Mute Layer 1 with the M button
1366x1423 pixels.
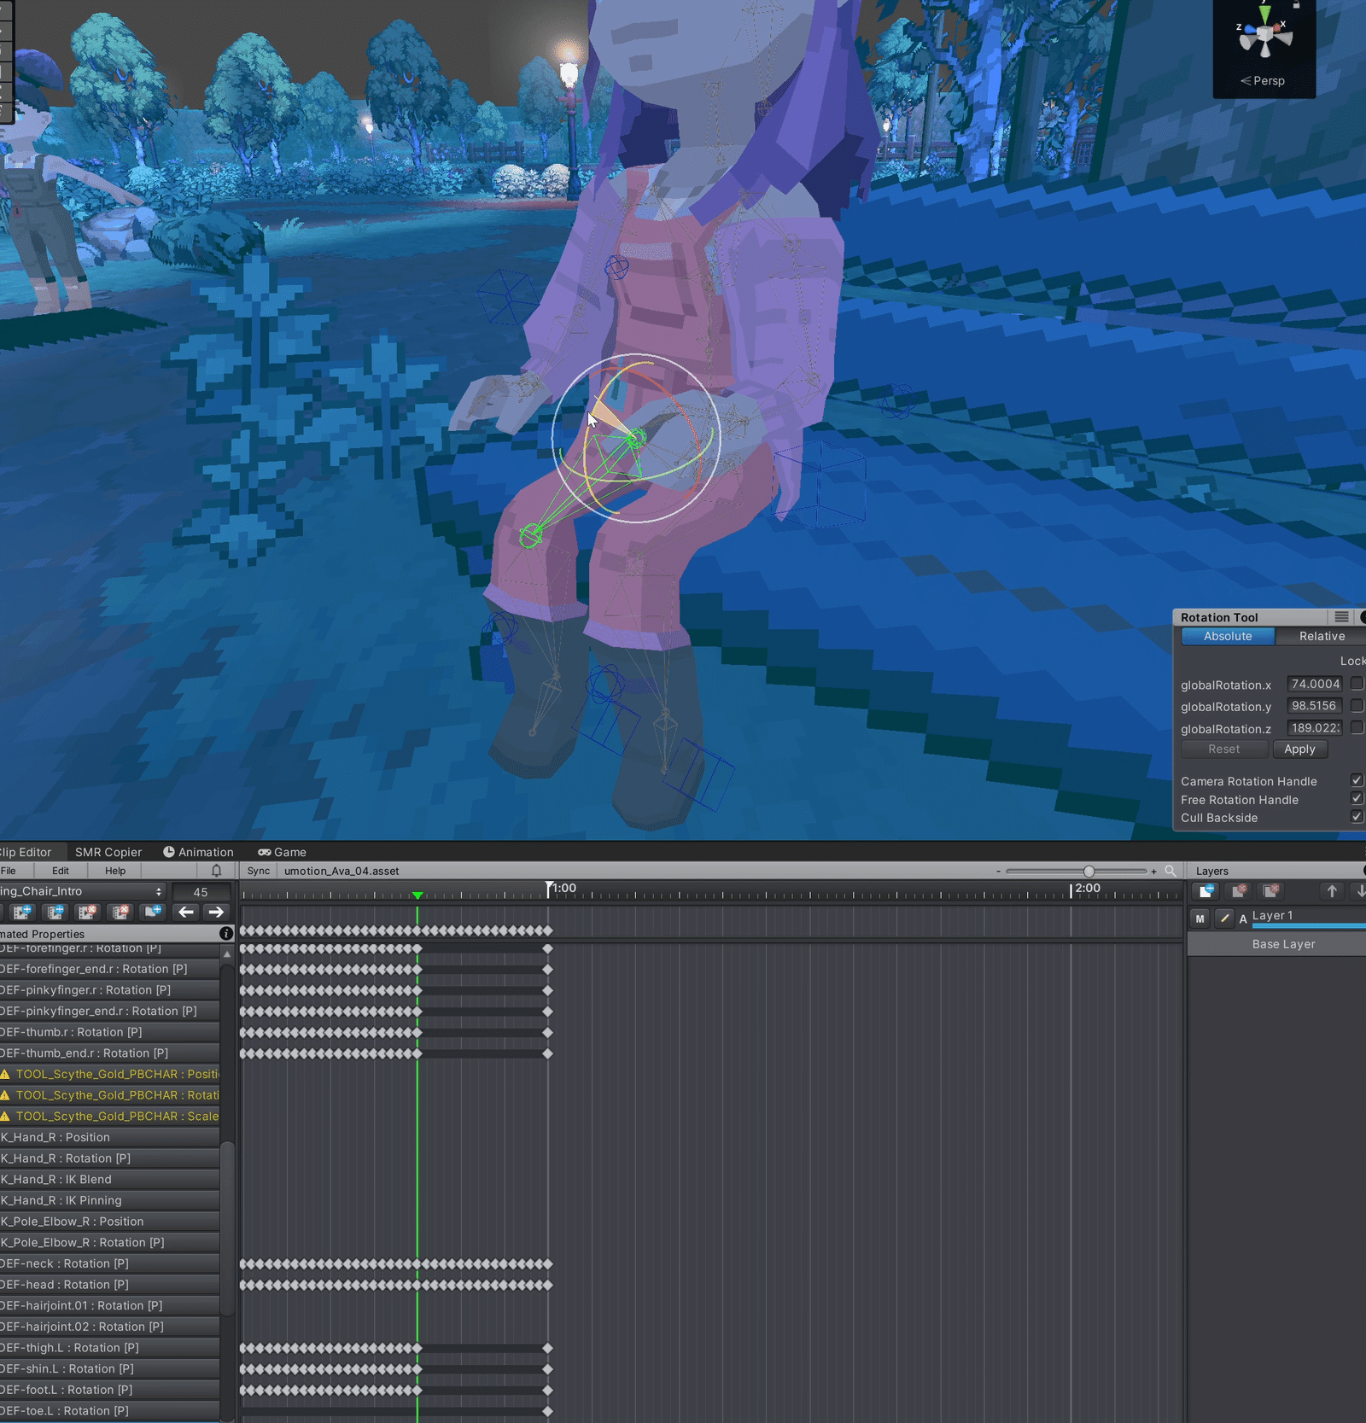pos(1200,919)
